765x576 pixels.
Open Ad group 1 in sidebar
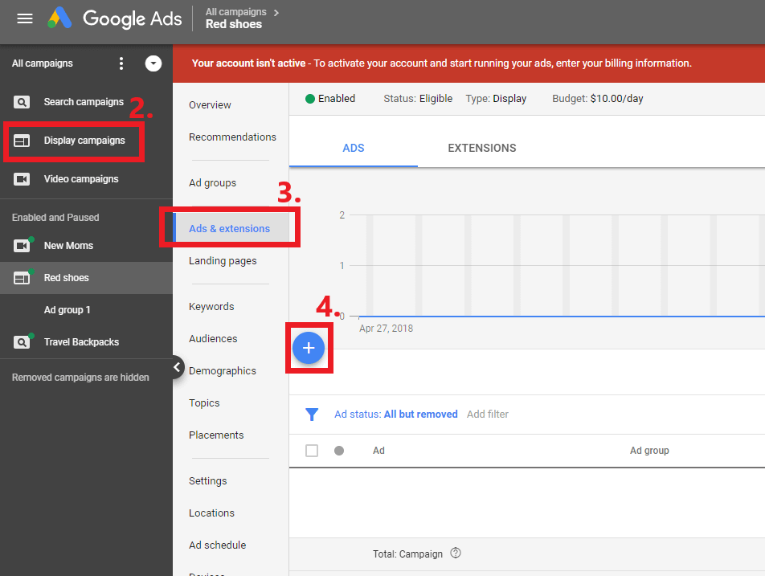tap(67, 310)
